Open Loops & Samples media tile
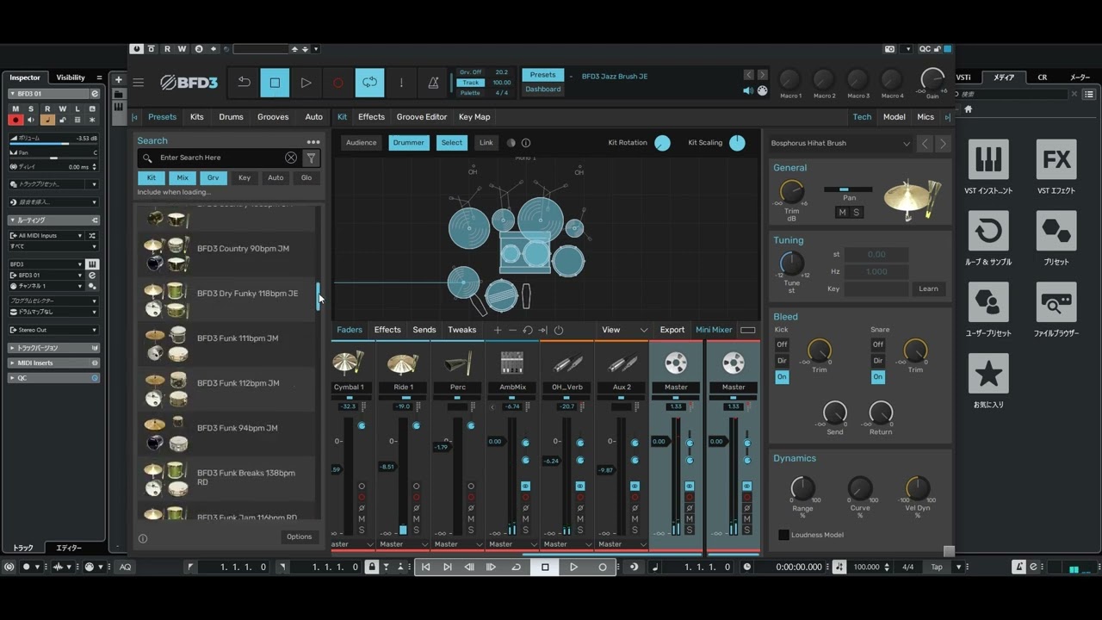 988,231
